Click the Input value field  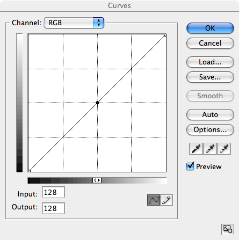[x=53, y=192]
